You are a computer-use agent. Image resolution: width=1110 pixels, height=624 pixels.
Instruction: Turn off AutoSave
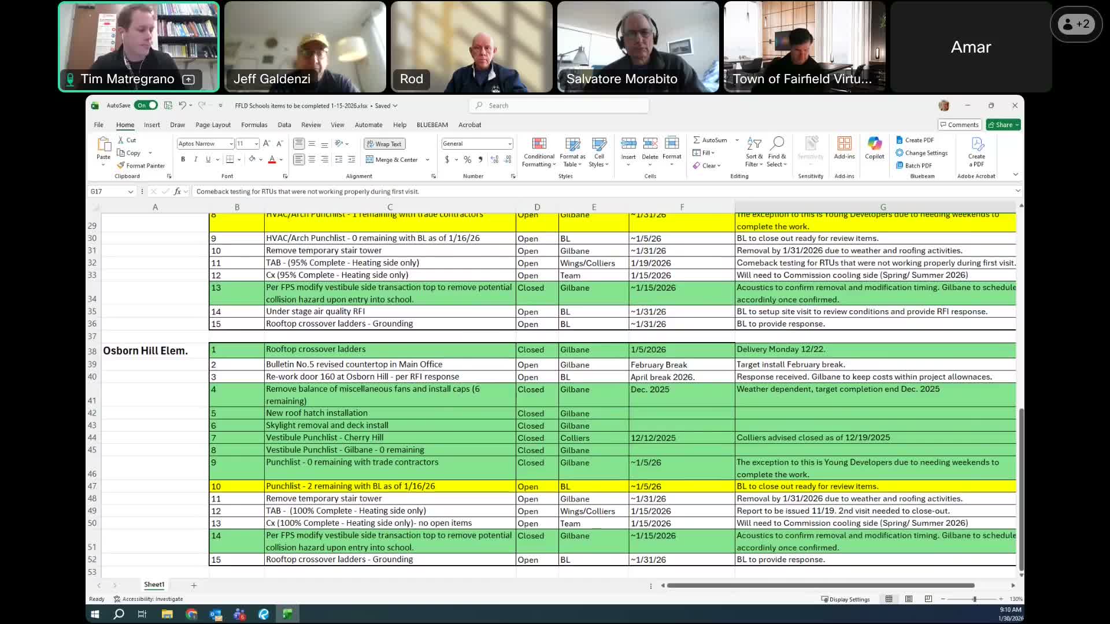point(146,105)
